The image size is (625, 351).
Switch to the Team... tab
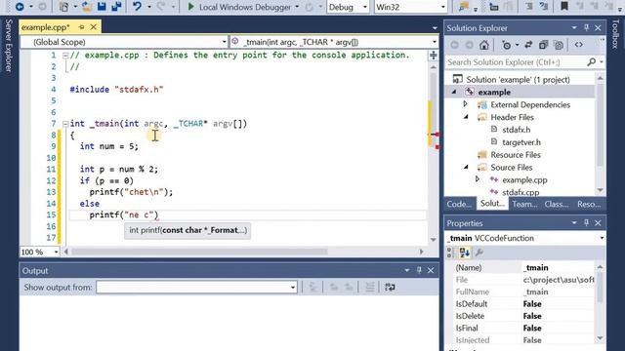click(x=524, y=204)
